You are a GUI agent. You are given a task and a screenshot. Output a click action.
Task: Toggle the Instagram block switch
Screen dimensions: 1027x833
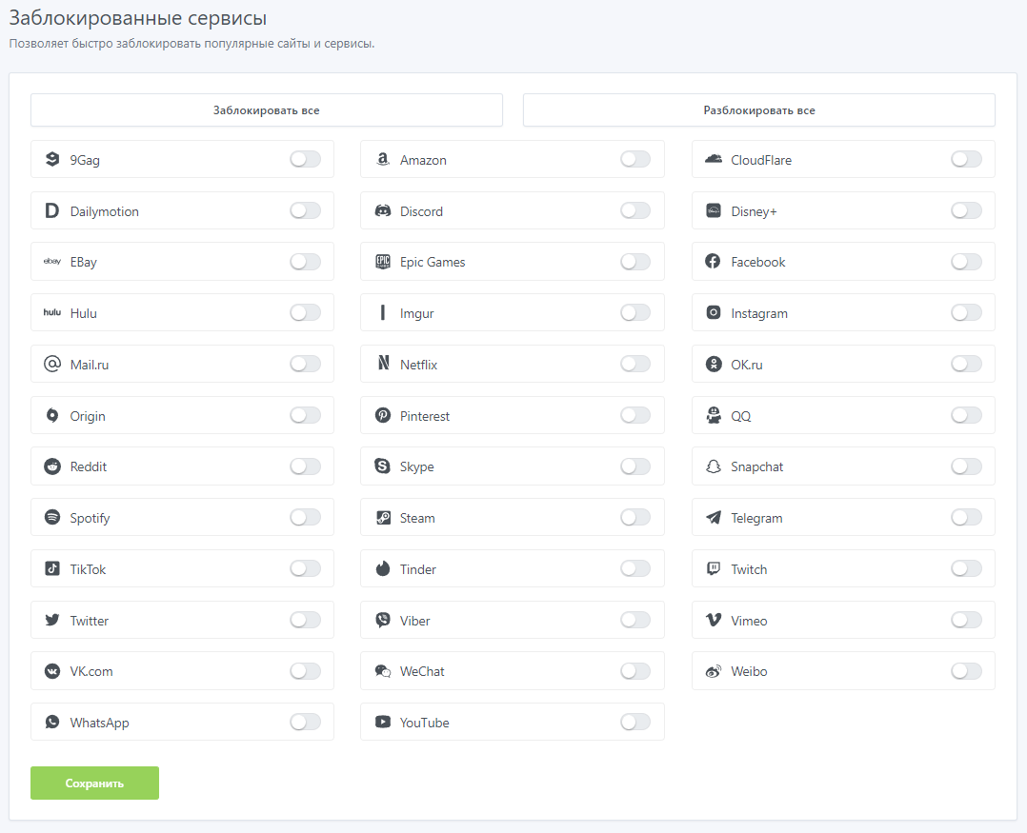(x=967, y=313)
